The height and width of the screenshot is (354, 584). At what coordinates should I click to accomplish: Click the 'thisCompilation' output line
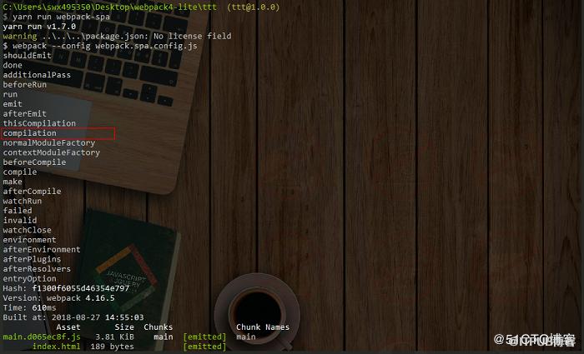[39, 123]
